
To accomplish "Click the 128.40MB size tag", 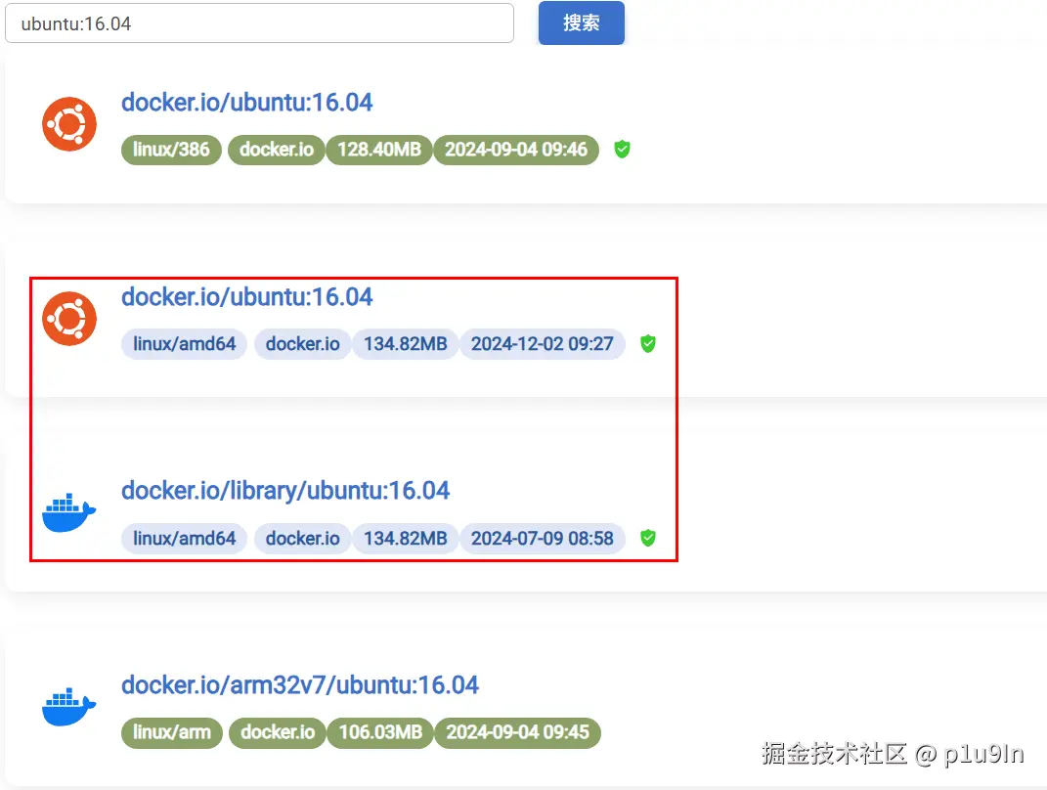I will [x=379, y=149].
